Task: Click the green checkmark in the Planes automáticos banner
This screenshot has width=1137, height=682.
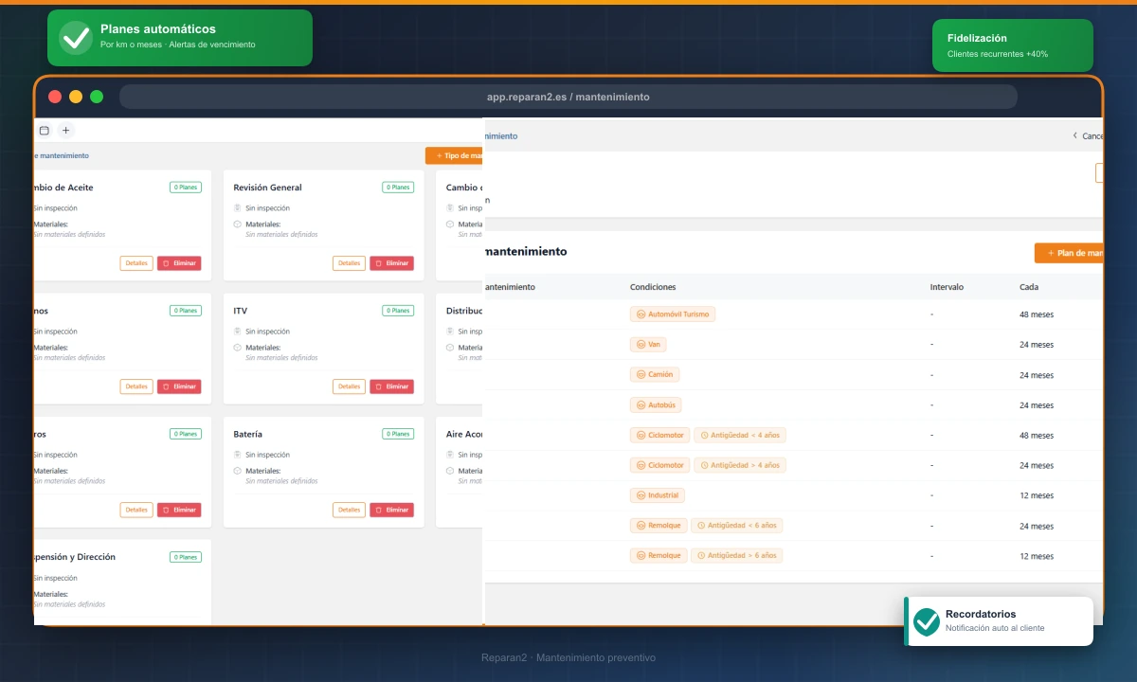Action: 76,38
